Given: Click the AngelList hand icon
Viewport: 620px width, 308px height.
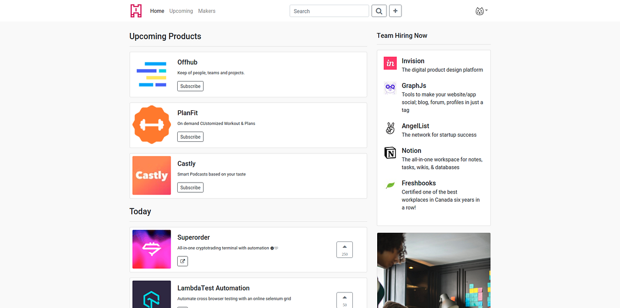Looking at the screenshot, I should (x=390, y=128).
